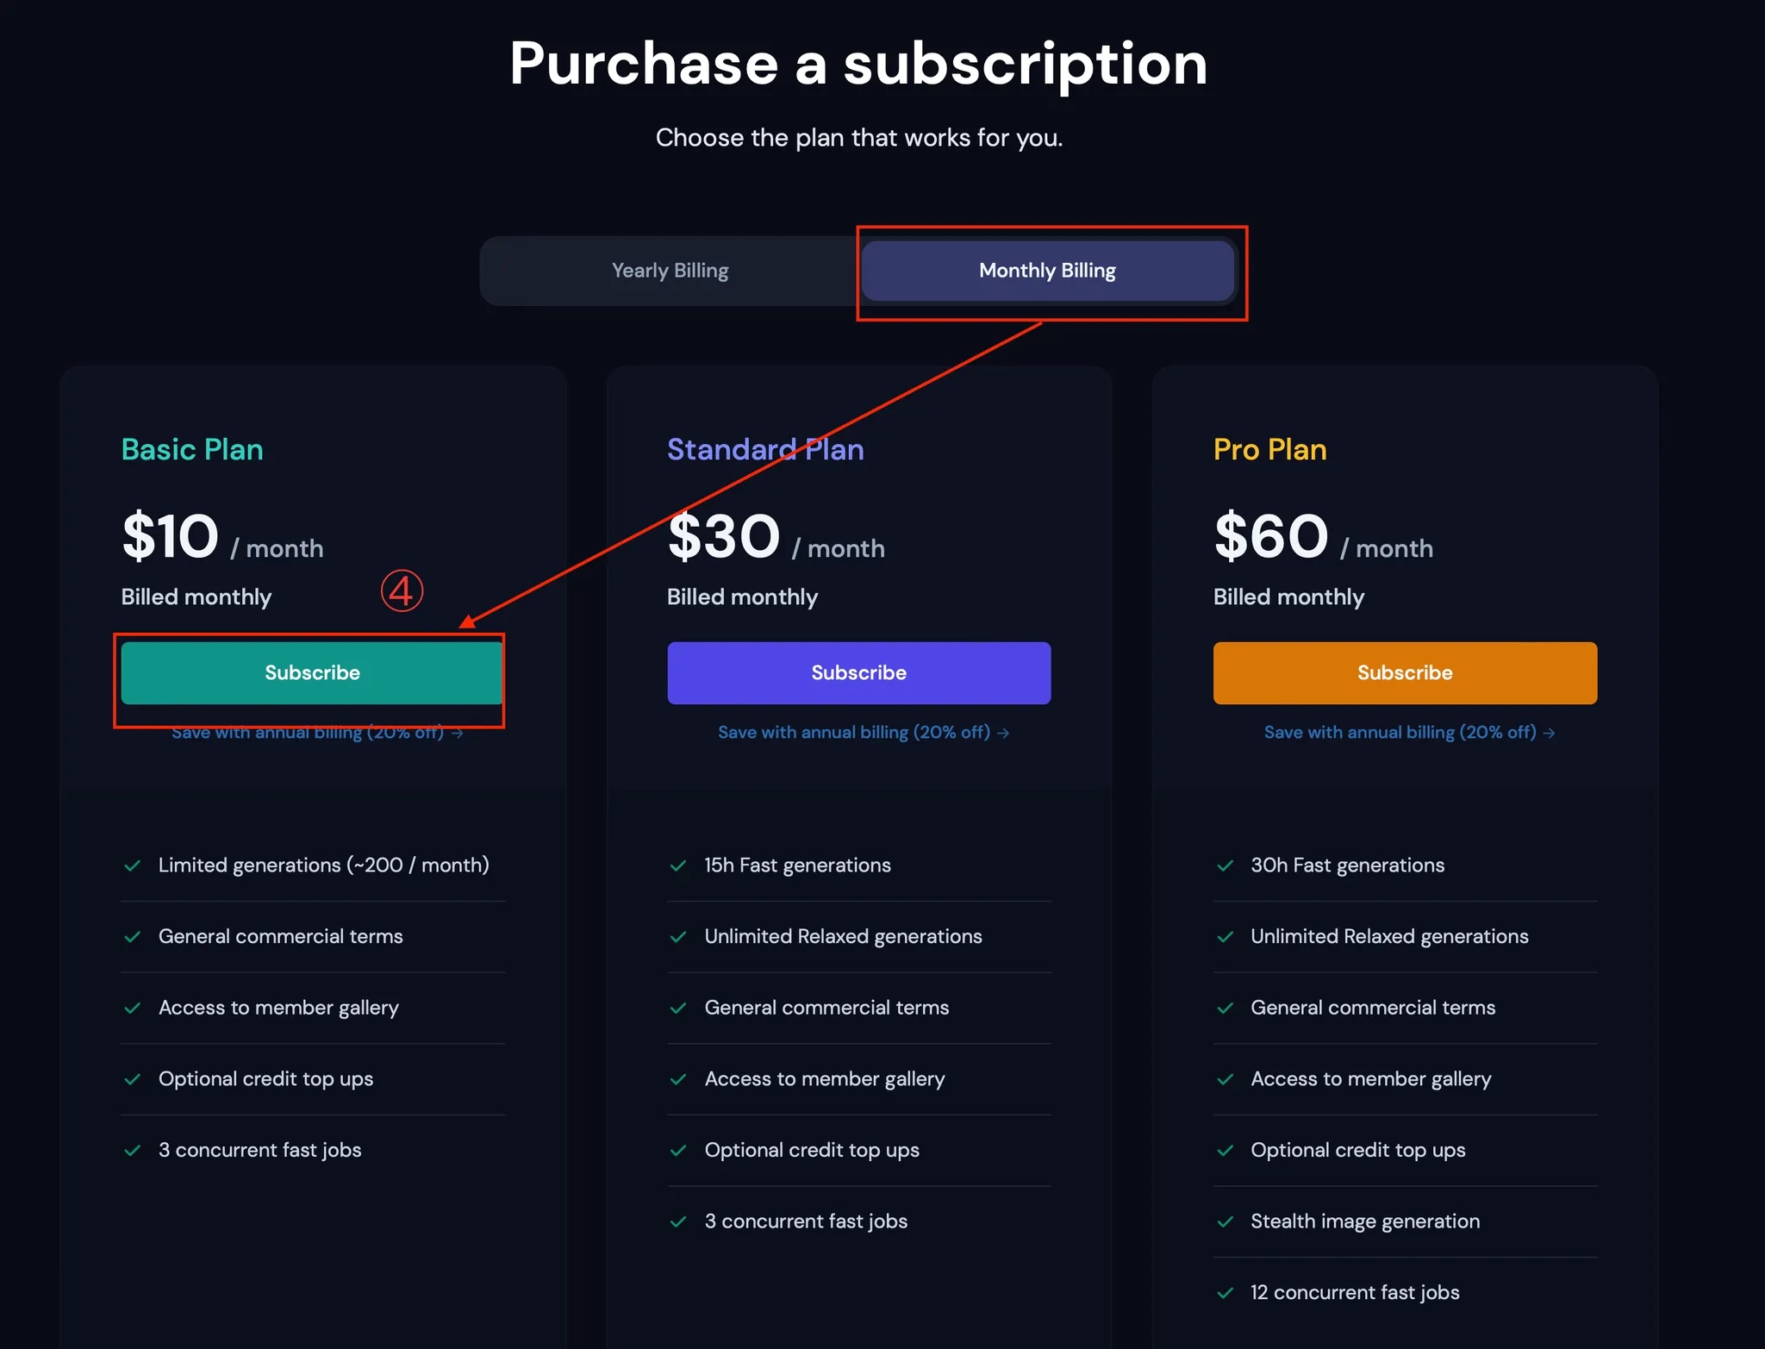Switch to Yearly Billing
This screenshot has width=1765, height=1349.
670,271
